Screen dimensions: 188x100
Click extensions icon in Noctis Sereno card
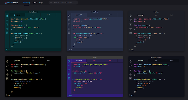(x=7, y=33)
